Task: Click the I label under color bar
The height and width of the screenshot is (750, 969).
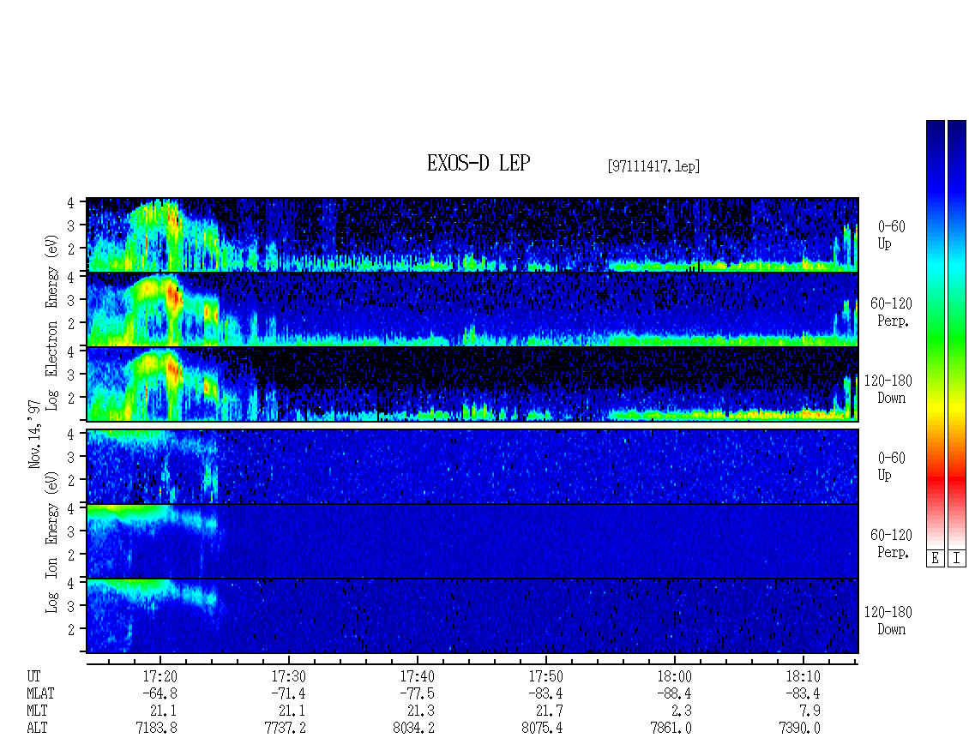Action: [x=957, y=559]
